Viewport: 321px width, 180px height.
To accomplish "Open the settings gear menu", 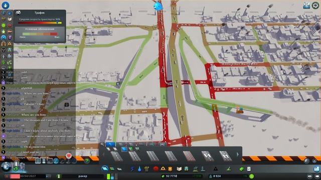I will pyautogui.click(x=315, y=5).
